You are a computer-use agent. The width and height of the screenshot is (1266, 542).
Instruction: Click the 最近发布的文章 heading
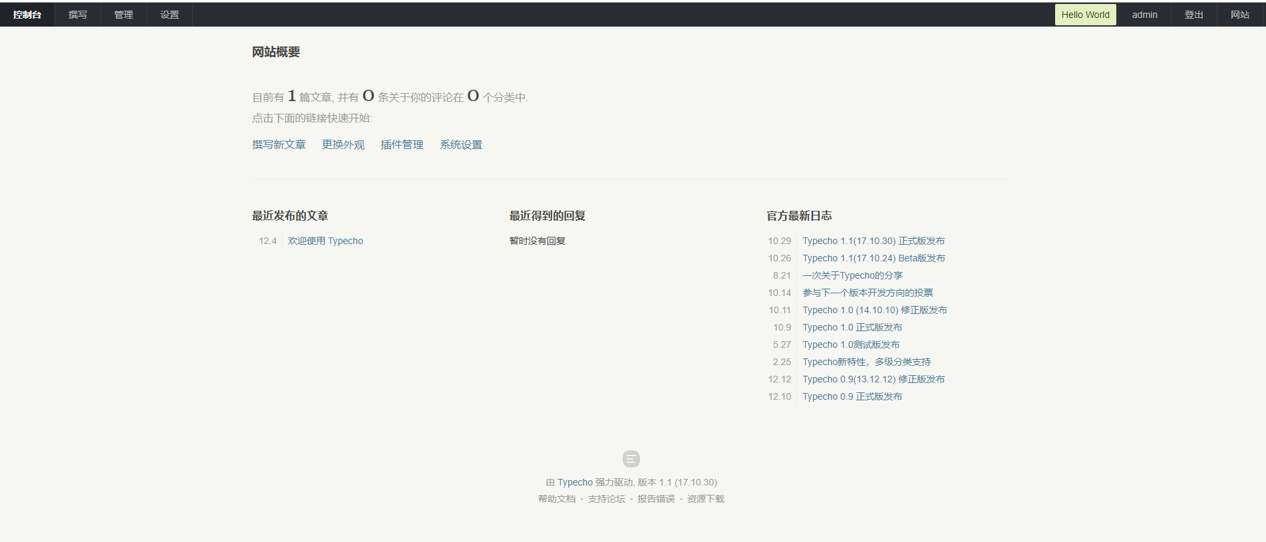point(290,215)
